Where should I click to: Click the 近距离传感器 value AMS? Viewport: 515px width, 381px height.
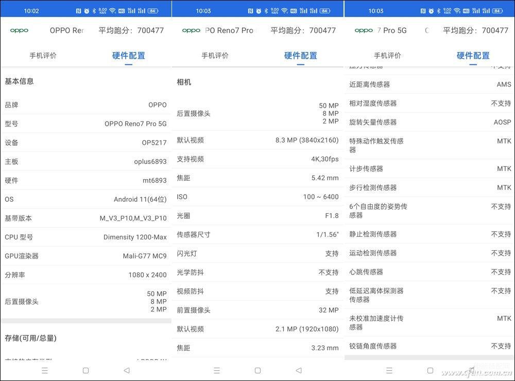pos(504,84)
